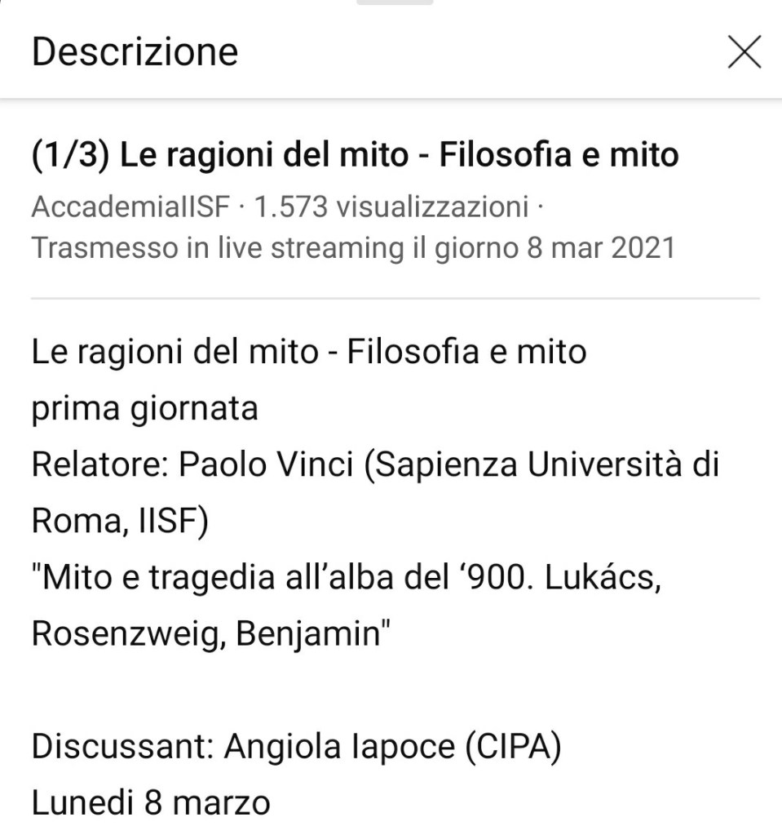Select the "Rosenzweig, Benjamin" line
This screenshot has width=782, height=835.
[207, 634]
